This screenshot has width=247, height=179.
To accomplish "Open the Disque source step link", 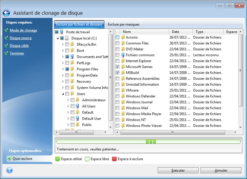I will [x=21, y=38].
